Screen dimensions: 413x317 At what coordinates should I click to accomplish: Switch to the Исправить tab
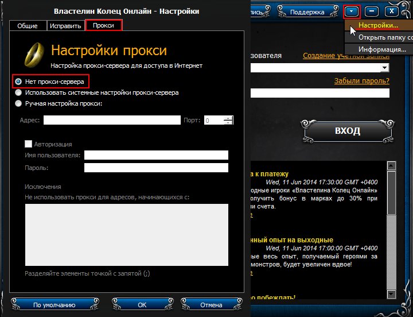point(65,26)
